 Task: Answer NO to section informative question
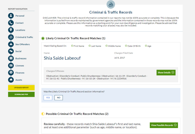58,98
